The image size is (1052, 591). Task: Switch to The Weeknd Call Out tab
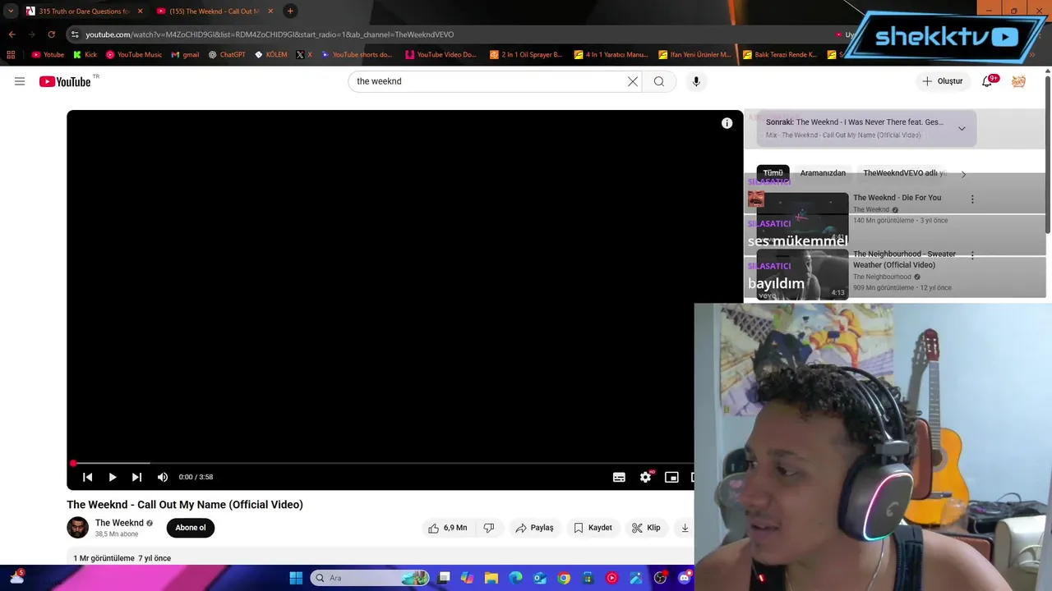(214, 11)
